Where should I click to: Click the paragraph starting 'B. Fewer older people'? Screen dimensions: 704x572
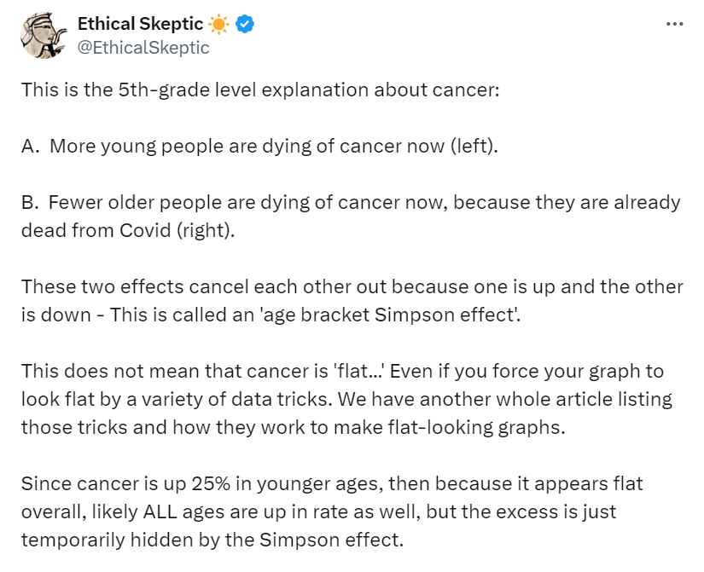point(351,216)
